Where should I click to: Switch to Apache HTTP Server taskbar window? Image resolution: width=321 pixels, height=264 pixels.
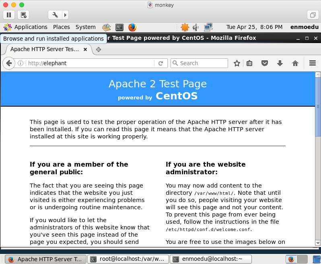[x=45, y=259]
